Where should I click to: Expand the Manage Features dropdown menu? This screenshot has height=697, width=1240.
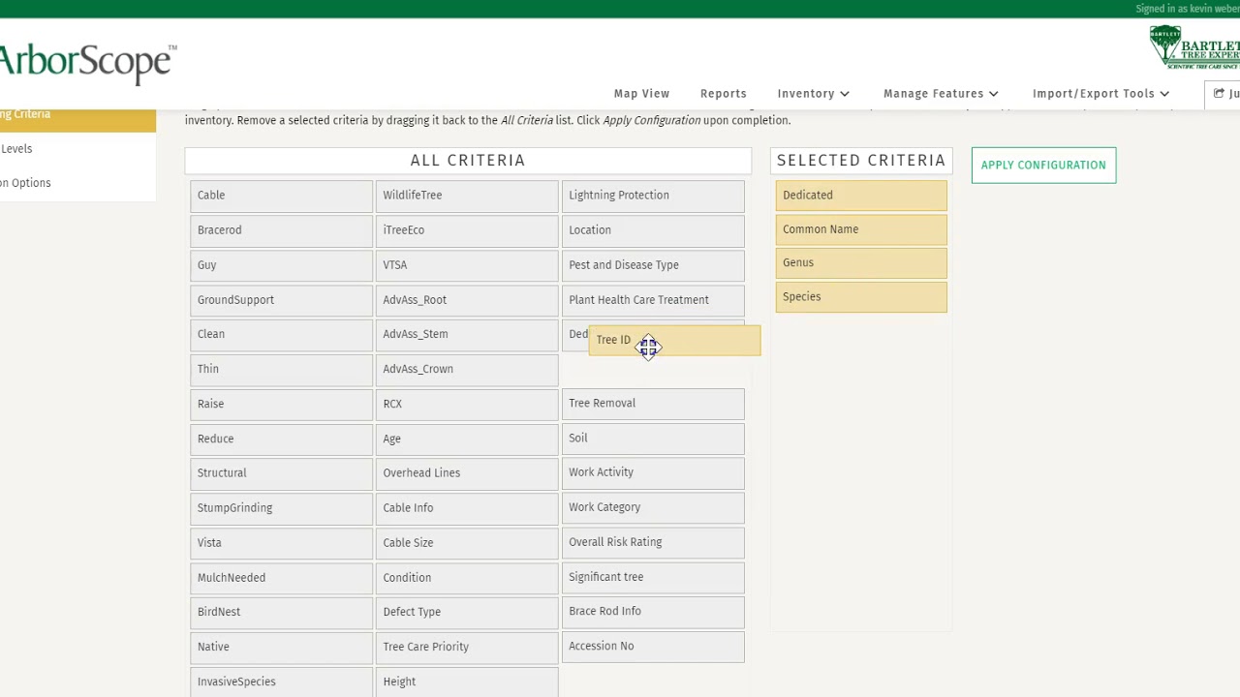[941, 94]
